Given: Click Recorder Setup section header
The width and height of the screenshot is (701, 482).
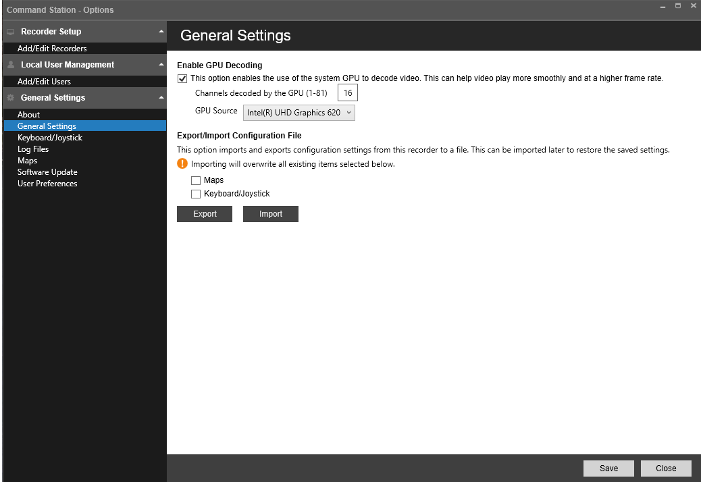Looking at the screenshot, I should coord(85,32).
